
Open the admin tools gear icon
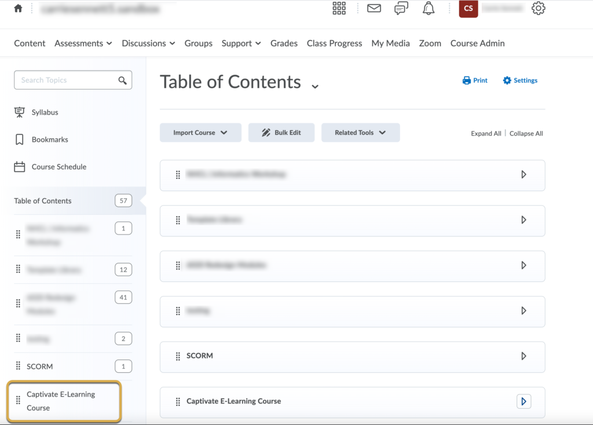[538, 8]
